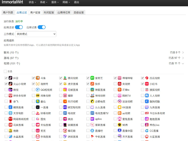Switch to the 用户列表 tab

(8, 13)
